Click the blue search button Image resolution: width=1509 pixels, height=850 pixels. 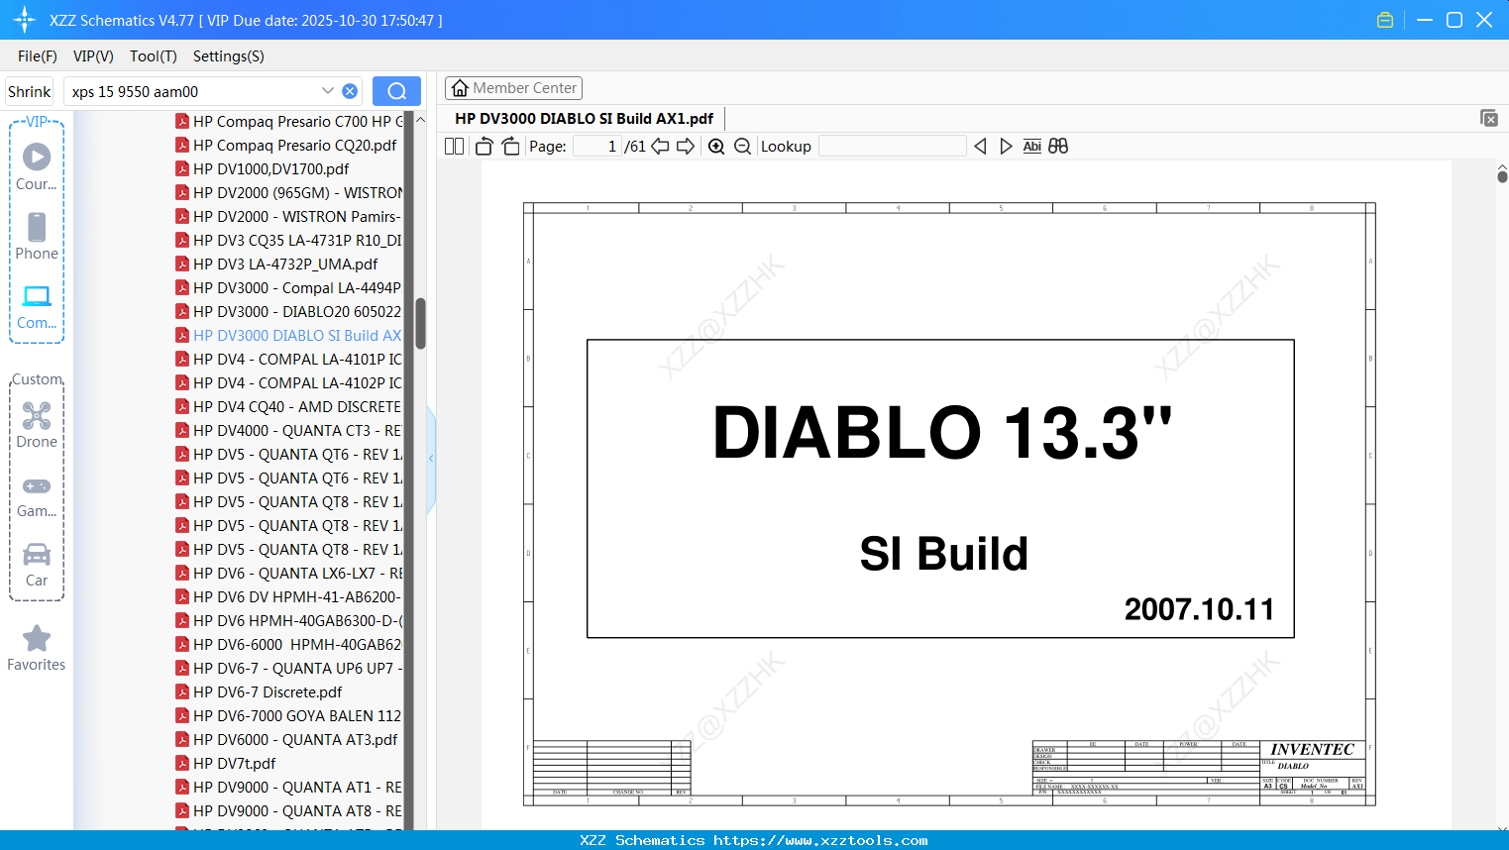click(396, 91)
